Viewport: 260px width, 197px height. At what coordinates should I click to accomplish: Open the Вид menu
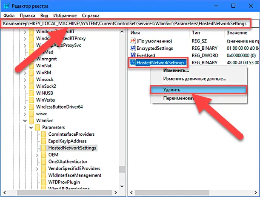(x=44, y=16)
